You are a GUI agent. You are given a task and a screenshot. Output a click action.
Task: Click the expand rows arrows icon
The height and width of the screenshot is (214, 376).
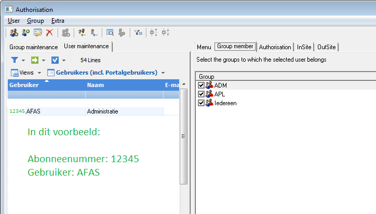(154, 32)
